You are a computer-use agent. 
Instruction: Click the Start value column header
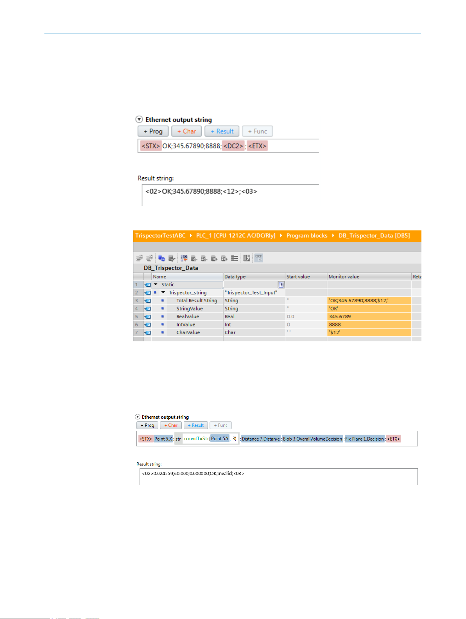click(x=306, y=276)
